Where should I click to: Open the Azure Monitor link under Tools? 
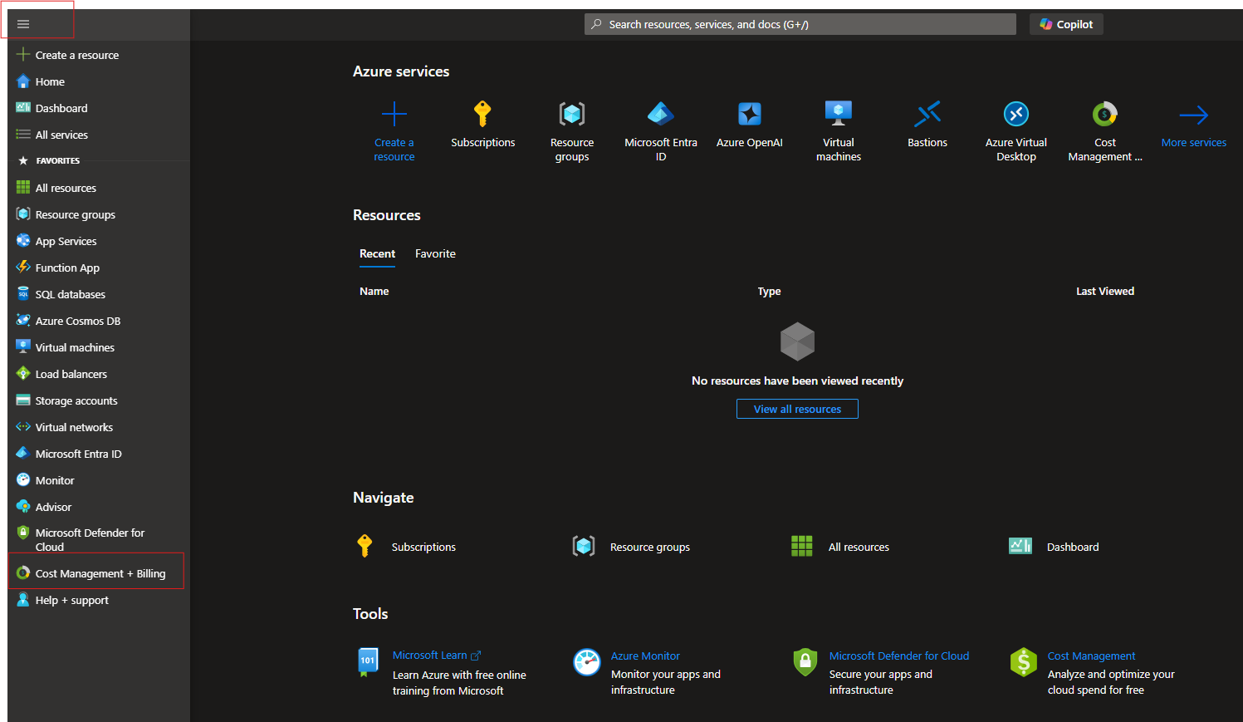[x=645, y=656]
